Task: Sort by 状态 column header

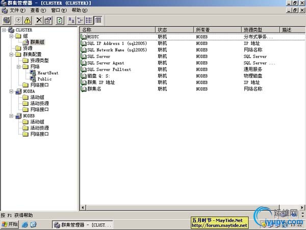Action: point(174,30)
